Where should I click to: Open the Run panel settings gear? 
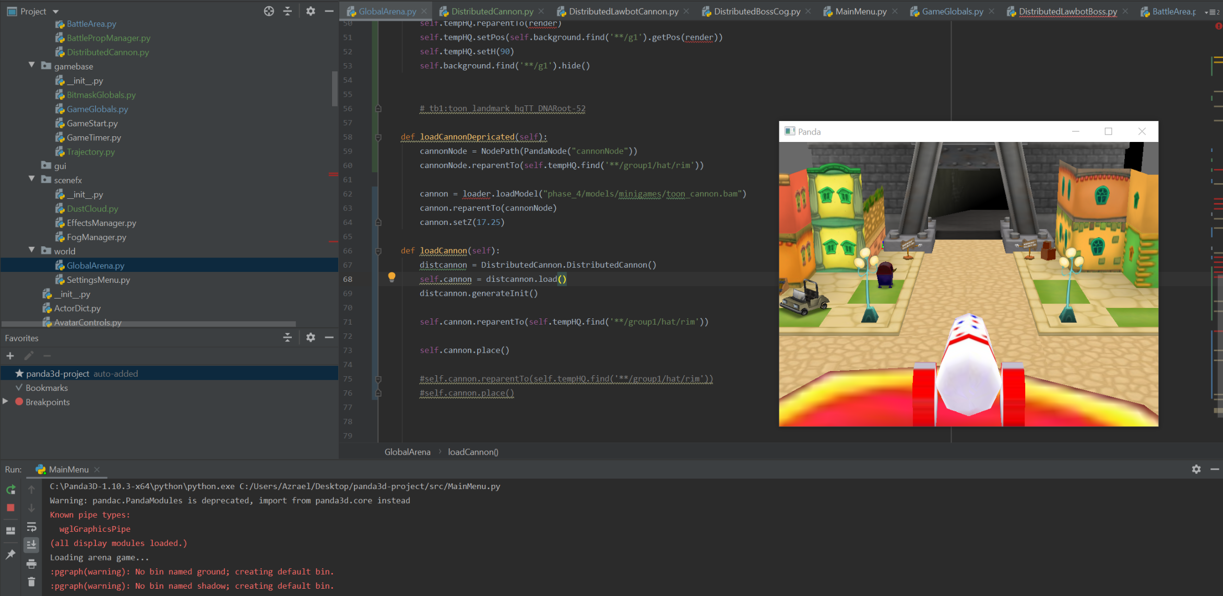1196,469
